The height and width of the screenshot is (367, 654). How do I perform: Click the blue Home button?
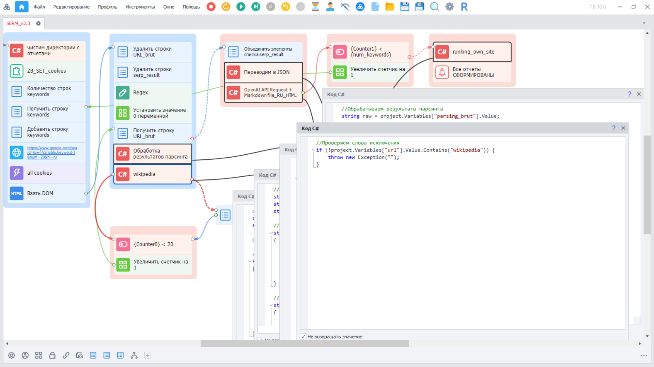(22, 7)
